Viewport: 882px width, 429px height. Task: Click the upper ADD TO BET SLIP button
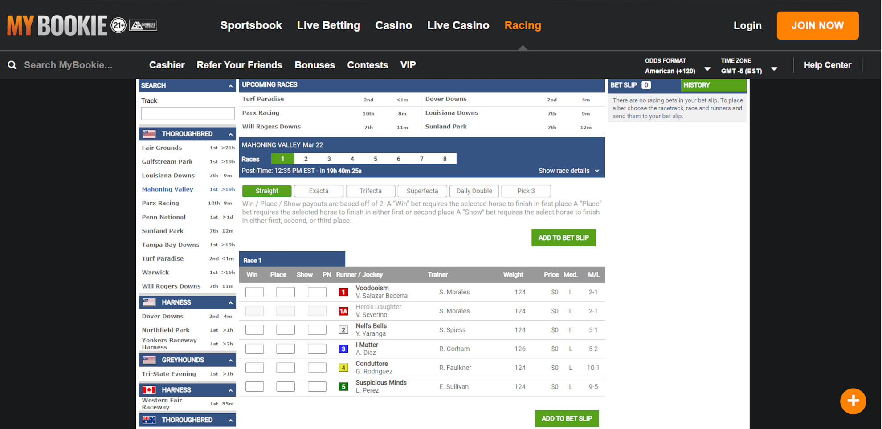click(563, 238)
